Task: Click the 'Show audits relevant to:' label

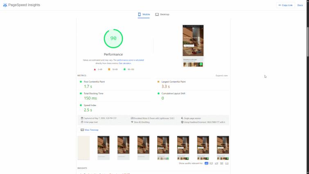Action: (191, 163)
